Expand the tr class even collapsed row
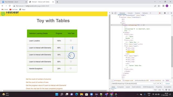Viewport: 173px width, 97px height. (x=125, y=44)
